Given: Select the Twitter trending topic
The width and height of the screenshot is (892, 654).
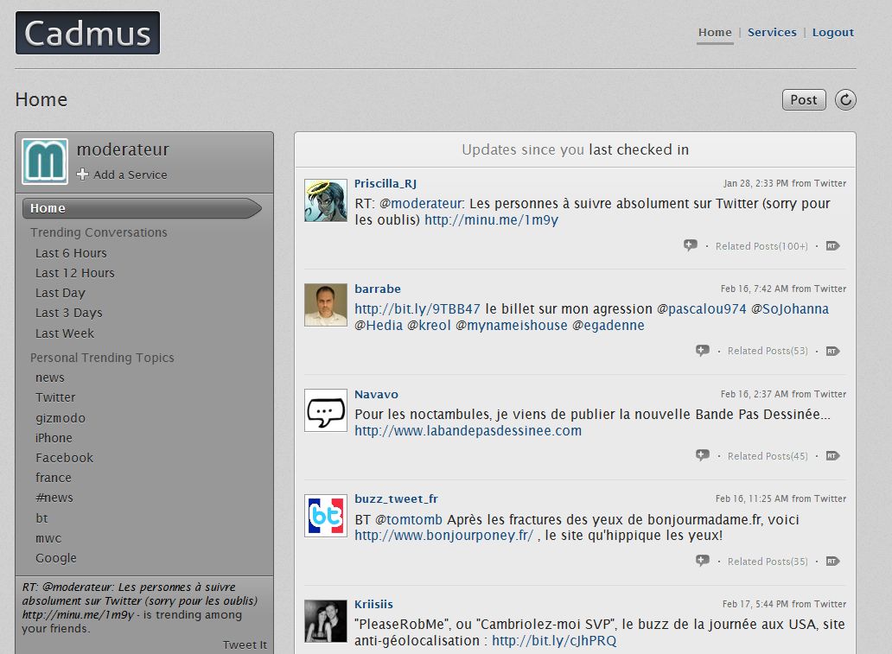Looking at the screenshot, I should tap(55, 397).
